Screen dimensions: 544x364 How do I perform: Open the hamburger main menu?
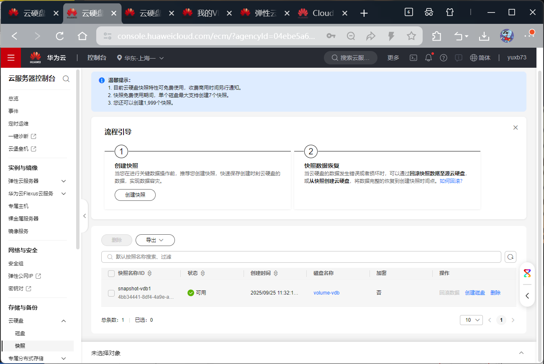pos(11,58)
